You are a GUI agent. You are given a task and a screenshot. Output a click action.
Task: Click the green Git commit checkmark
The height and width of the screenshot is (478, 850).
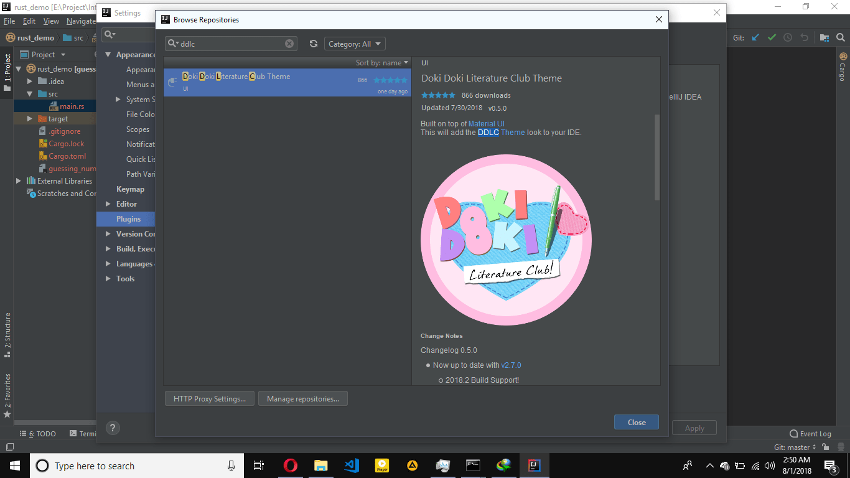[772, 37]
